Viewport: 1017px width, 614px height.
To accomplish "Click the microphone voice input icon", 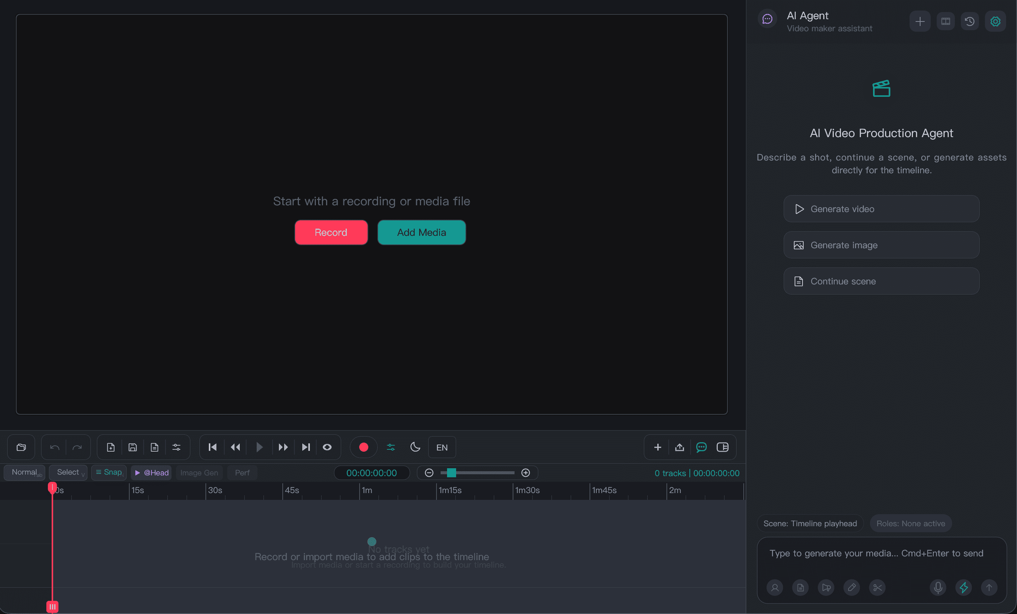I will pos(938,588).
